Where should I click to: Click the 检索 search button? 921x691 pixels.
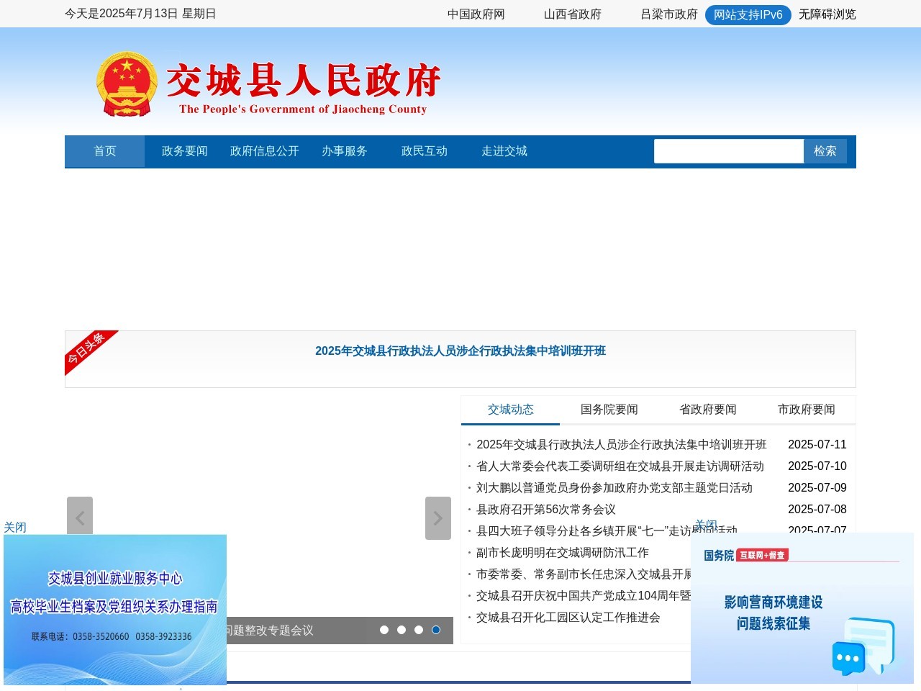tap(825, 151)
